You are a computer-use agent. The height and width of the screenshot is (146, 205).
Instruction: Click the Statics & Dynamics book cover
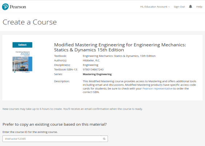[23, 62]
